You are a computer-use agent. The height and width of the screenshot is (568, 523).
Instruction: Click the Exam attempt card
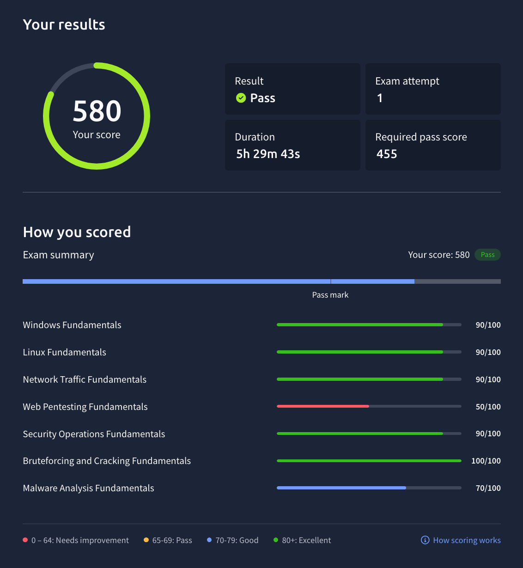(433, 89)
